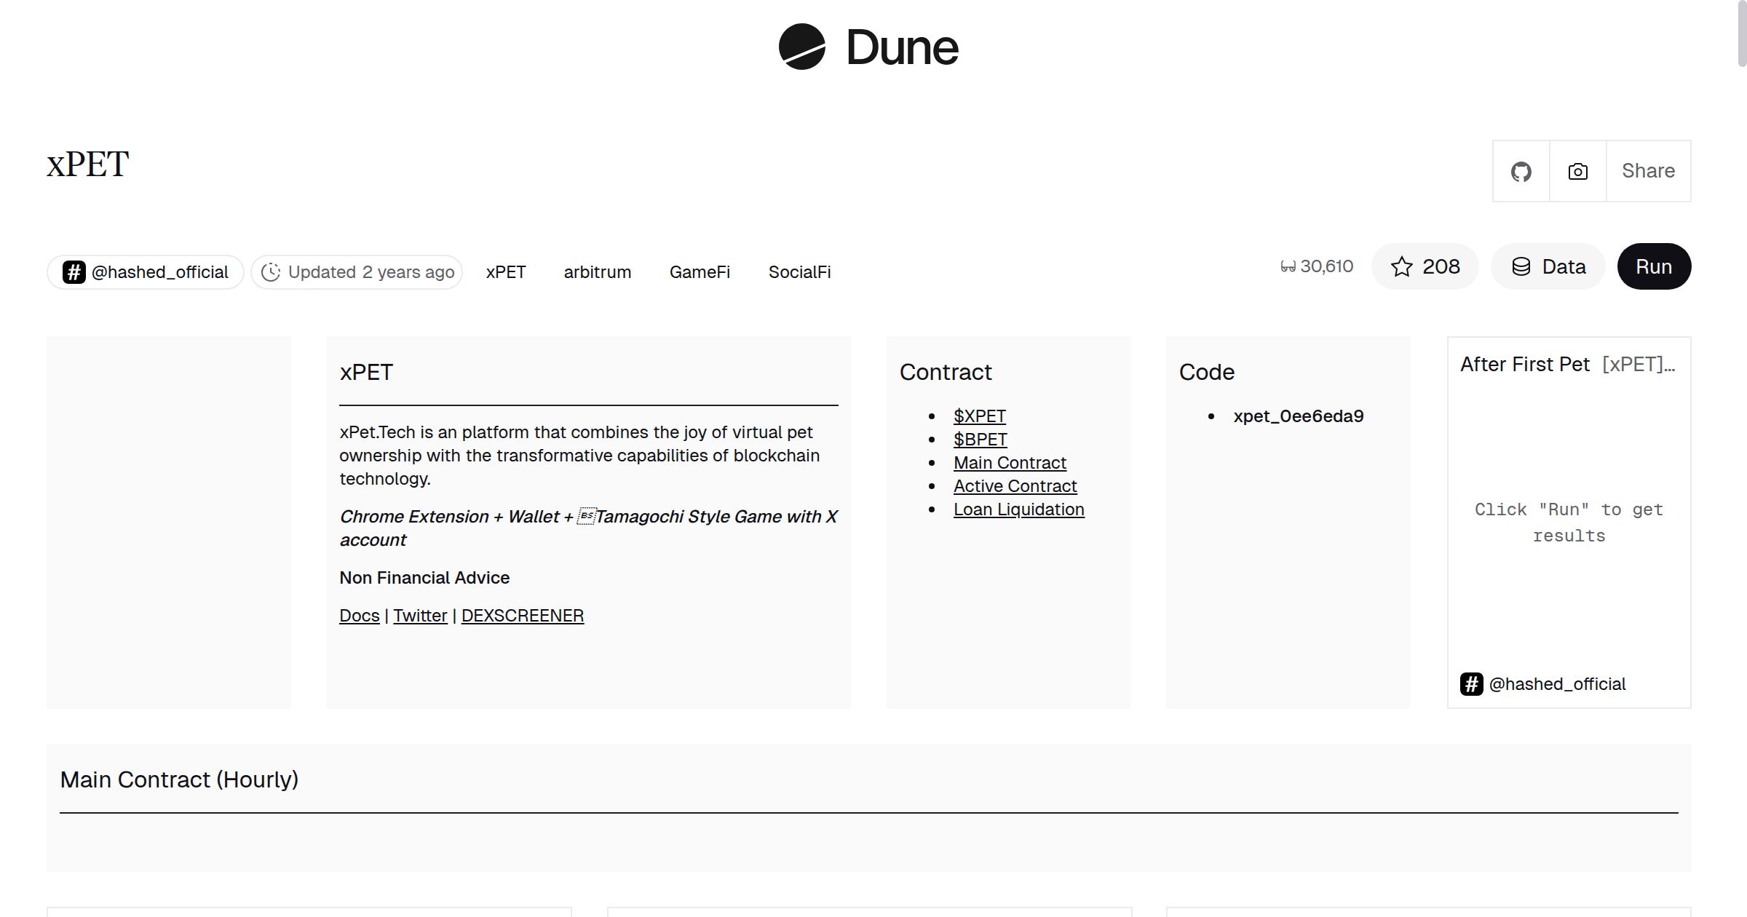Screen dimensions: 1747x917
Task: Open the Twitter link
Action: tap(420, 616)
